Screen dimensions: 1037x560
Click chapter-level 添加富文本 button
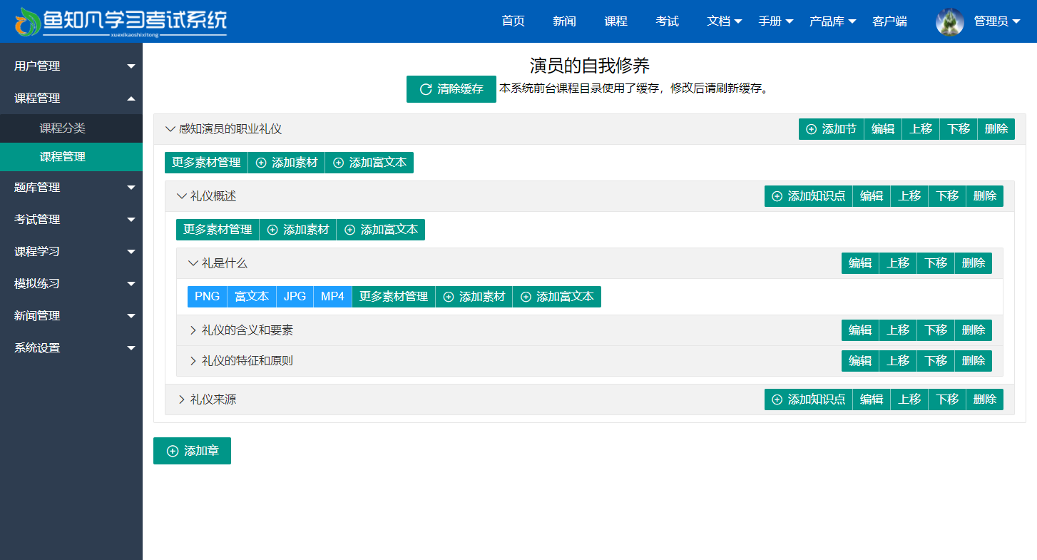coord(369,163)
